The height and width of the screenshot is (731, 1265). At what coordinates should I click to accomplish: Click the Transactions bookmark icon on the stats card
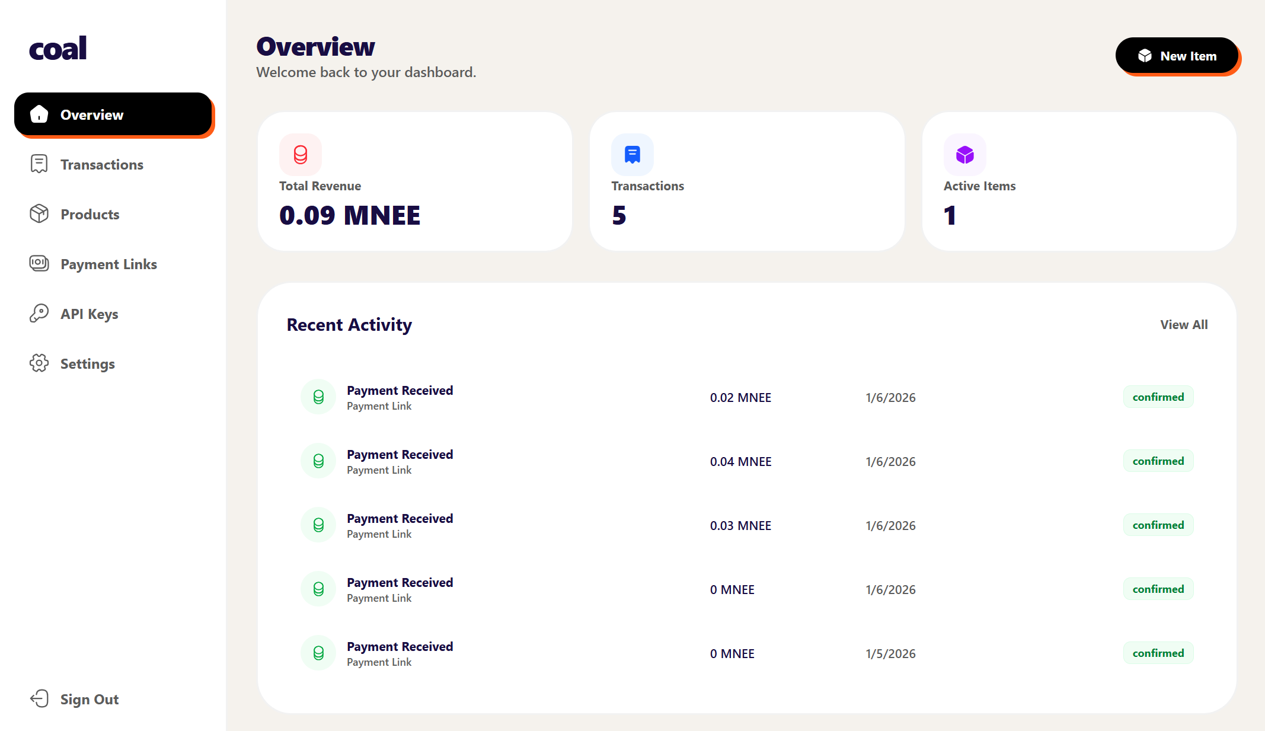click(x=632, y=154)
